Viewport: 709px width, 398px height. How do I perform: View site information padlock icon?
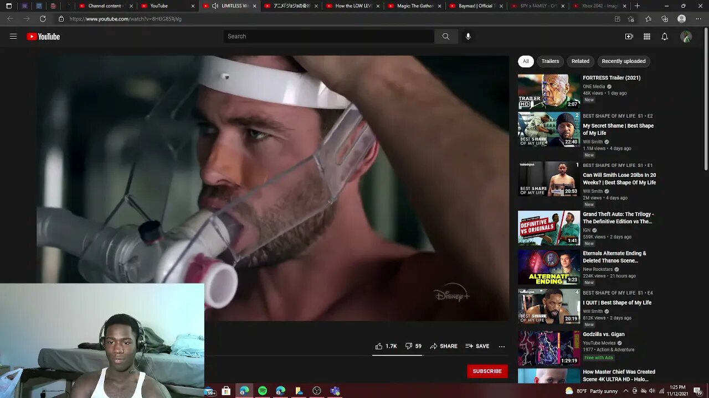(61, 19)
